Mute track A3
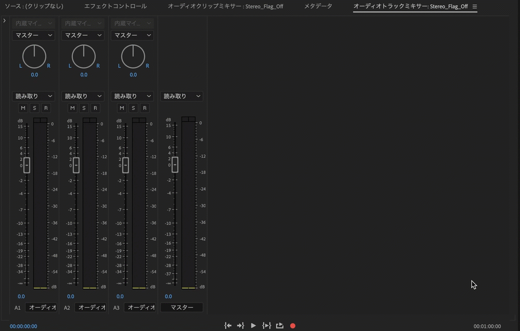 click(122, 108)
